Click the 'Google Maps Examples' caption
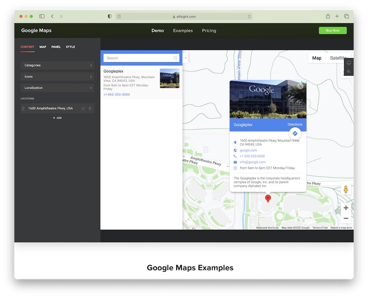Screen dimensions: 368x298 tap(190, 268)
